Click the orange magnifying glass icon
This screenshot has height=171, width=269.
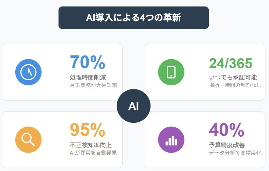tap(28, 140)
